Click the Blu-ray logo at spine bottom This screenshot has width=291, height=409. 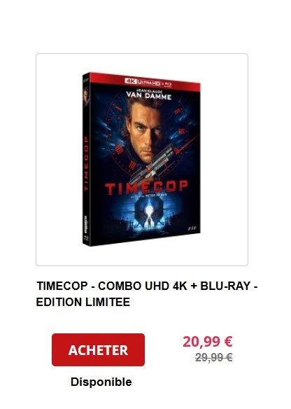85,237
